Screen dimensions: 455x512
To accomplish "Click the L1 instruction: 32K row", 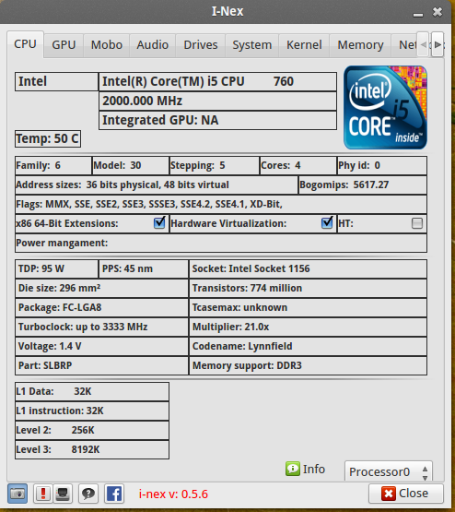I will [92, 411].
